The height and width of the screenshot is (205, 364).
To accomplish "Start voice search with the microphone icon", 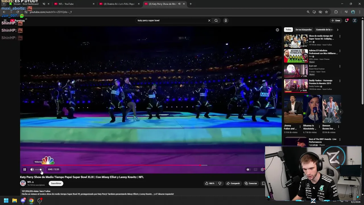I will [226, 20].
